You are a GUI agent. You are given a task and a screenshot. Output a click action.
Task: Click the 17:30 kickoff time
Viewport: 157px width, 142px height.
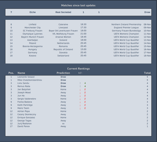pos(84,28)
